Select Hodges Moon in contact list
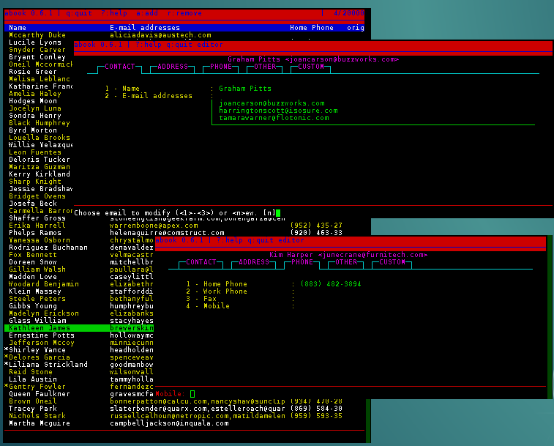The width and height of the screenshot is (554, 446). point(32,101)
